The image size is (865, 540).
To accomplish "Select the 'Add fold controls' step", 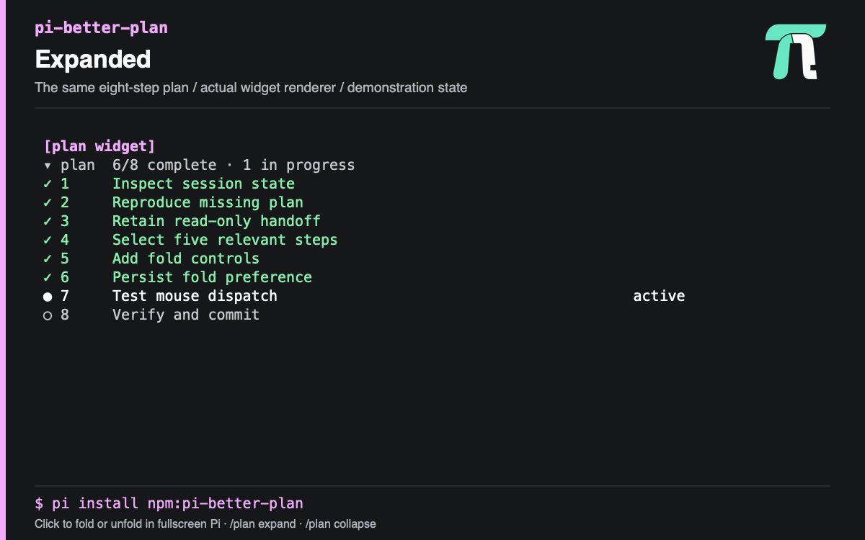I will pos(186,259).
